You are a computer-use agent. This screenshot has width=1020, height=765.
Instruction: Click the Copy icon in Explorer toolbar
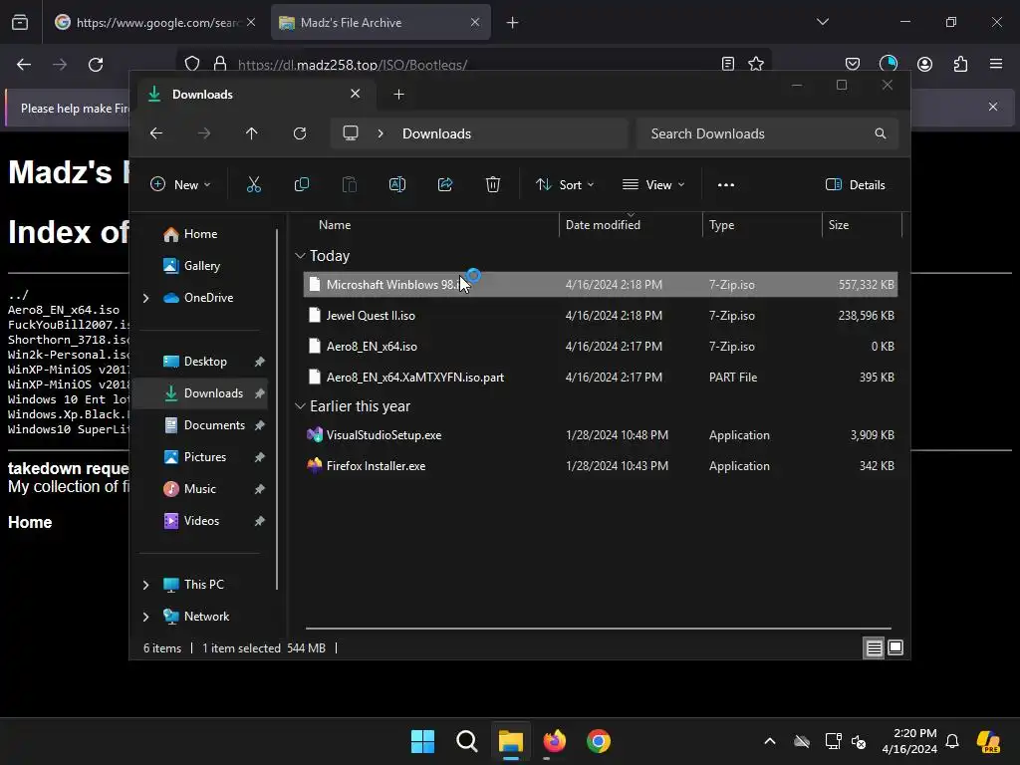point(301,184)
